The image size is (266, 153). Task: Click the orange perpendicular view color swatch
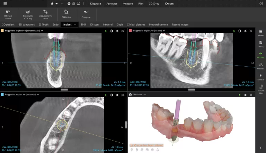(2, 31)
